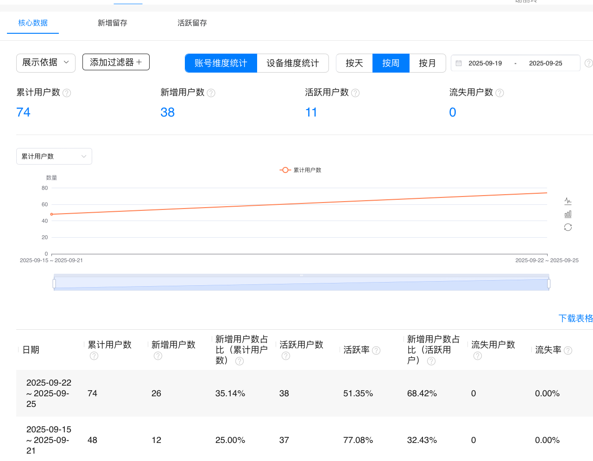Click help icon beside 活跃用户数 summary
The height and width of the screenshot is (461, 593).
355,93
